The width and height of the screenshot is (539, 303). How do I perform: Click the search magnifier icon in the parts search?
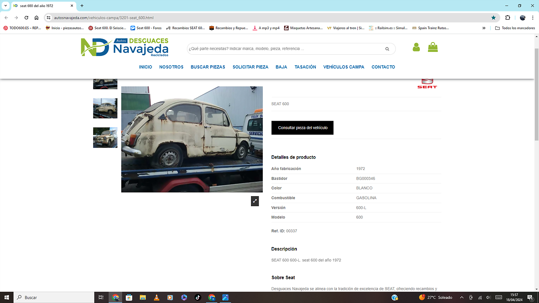387,49
